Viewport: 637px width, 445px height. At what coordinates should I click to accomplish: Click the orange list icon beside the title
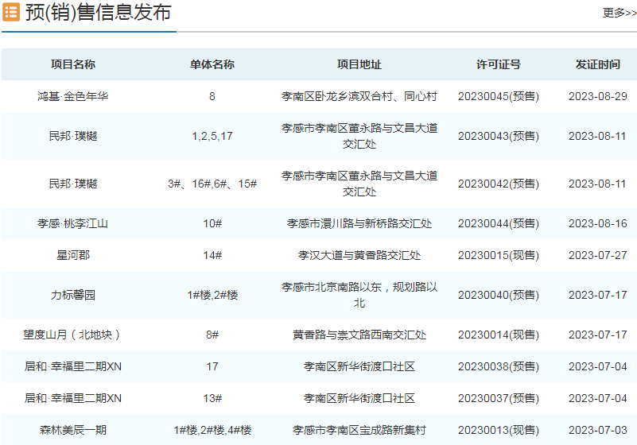pos(12,13)
